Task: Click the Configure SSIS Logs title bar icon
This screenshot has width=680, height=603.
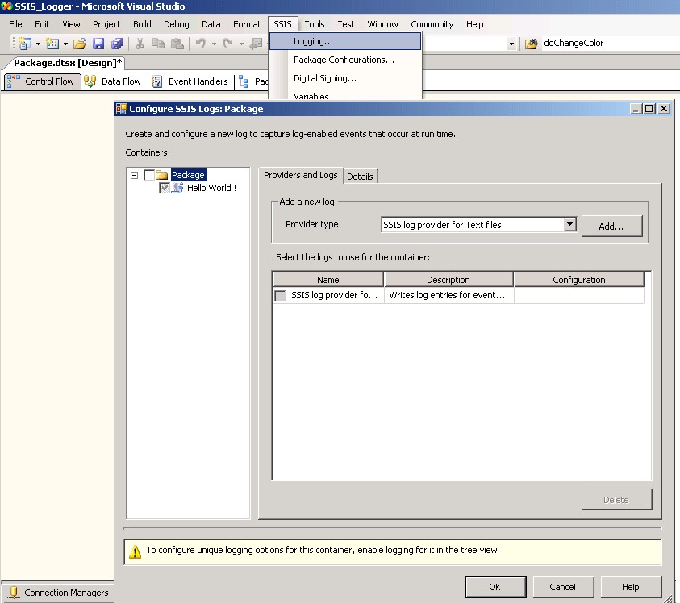Action: [x=122, y=109]
